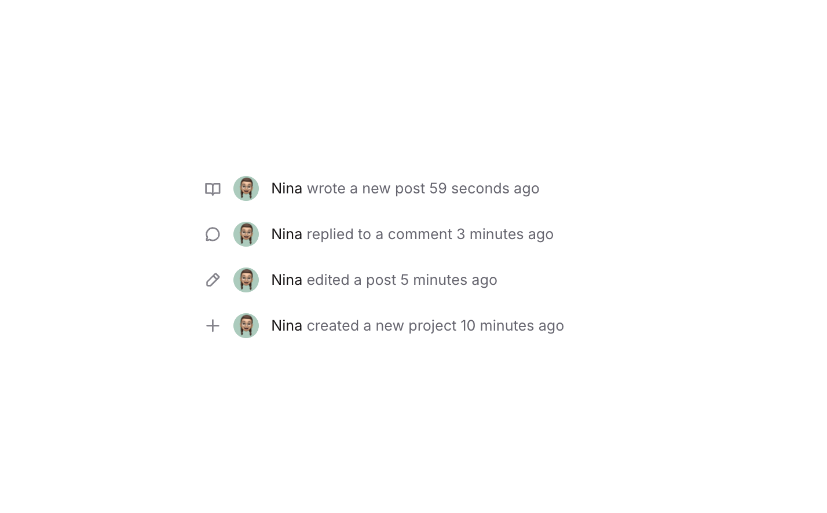
Task: Click the plus icon beside the new project entry
Action: [x=213, y=326]
